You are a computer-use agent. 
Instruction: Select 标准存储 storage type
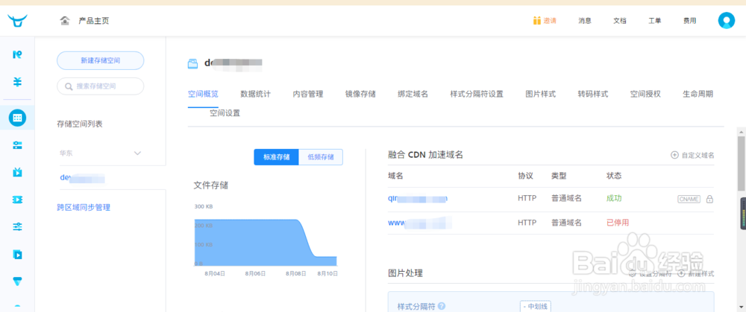(276, 157)
